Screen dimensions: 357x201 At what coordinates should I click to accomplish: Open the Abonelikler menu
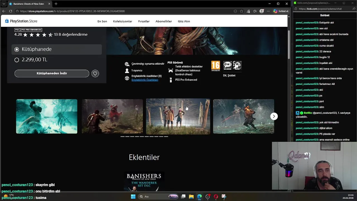[x=164, y=21]
